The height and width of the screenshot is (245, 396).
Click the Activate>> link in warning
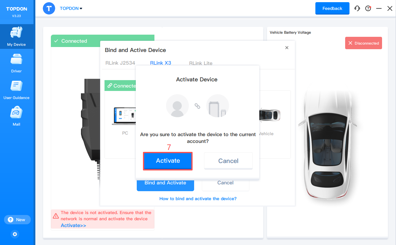click(x=73, y=226)
